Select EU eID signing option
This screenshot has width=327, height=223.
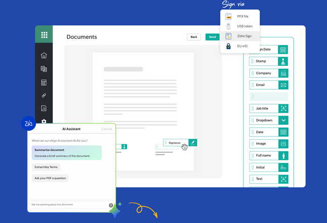240,46
